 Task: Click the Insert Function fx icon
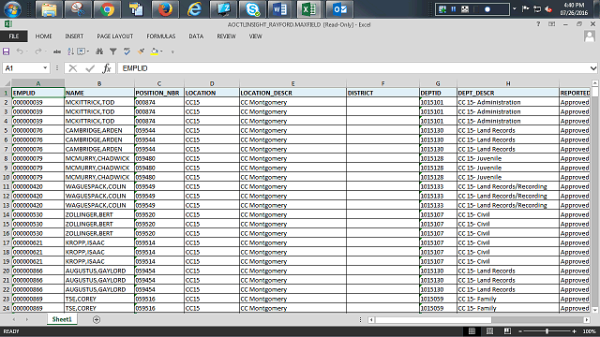(x=107, y=68)
